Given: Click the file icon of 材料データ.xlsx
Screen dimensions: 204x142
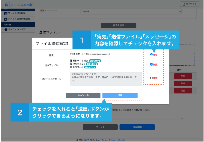Looking at the screenshot, I should tap(71, 61).
